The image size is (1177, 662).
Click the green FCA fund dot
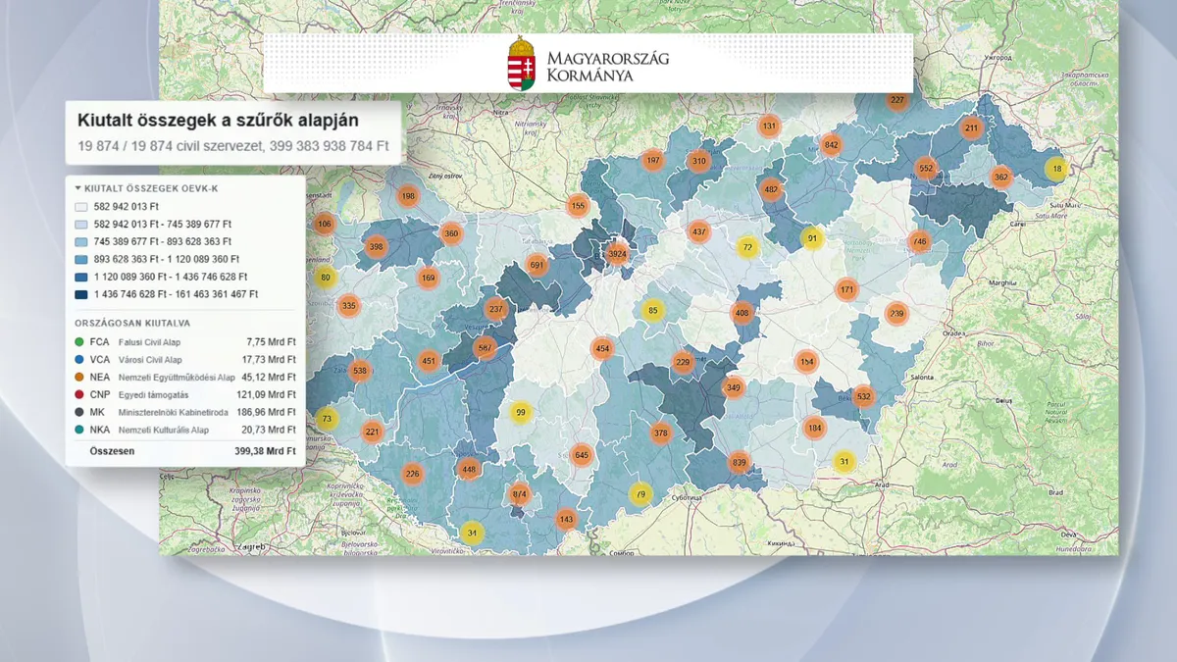click(78, 342)
